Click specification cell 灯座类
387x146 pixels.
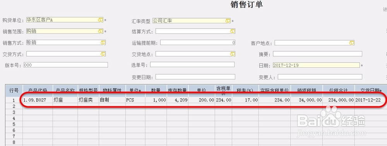click(x=88, y=100)
